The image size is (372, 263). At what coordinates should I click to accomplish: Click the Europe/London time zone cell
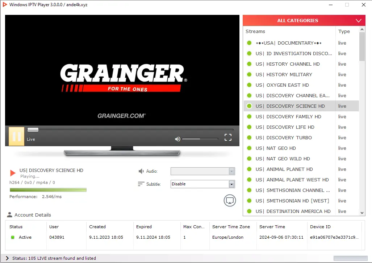coord(228,237)
